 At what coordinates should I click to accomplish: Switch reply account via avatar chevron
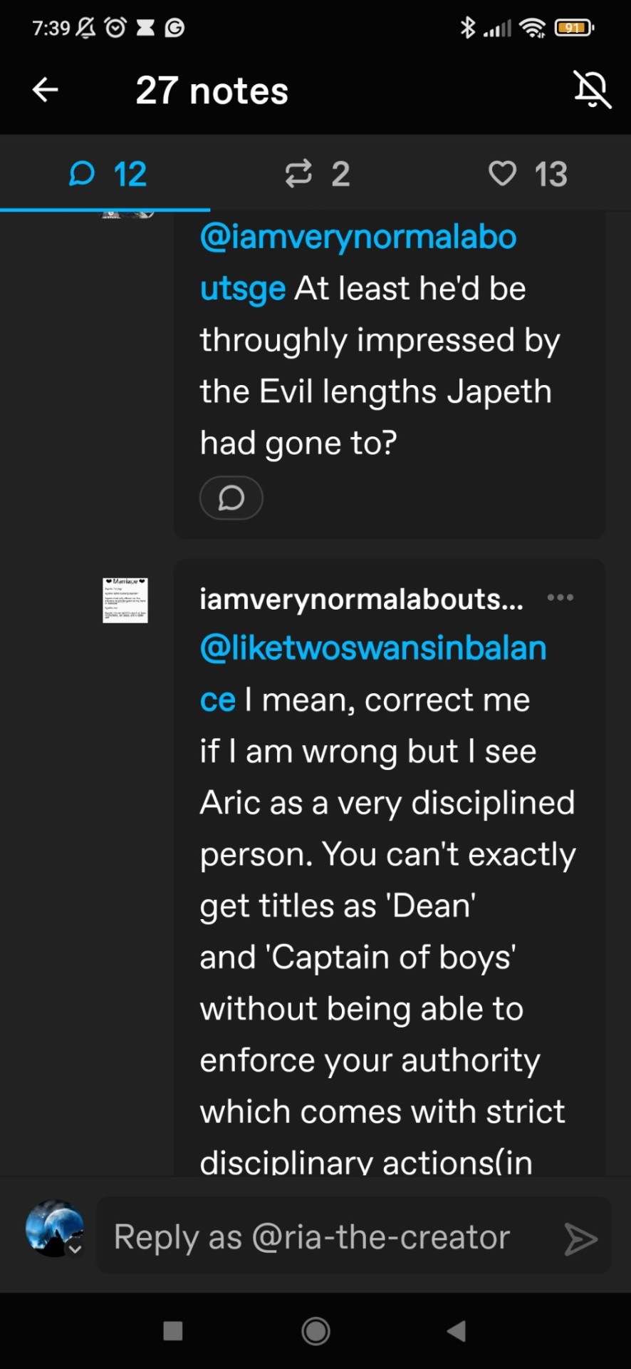(74, 1248)
